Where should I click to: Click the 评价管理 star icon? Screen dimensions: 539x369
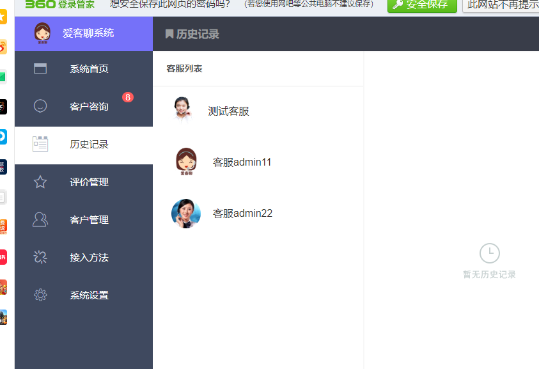click(40, 182)
